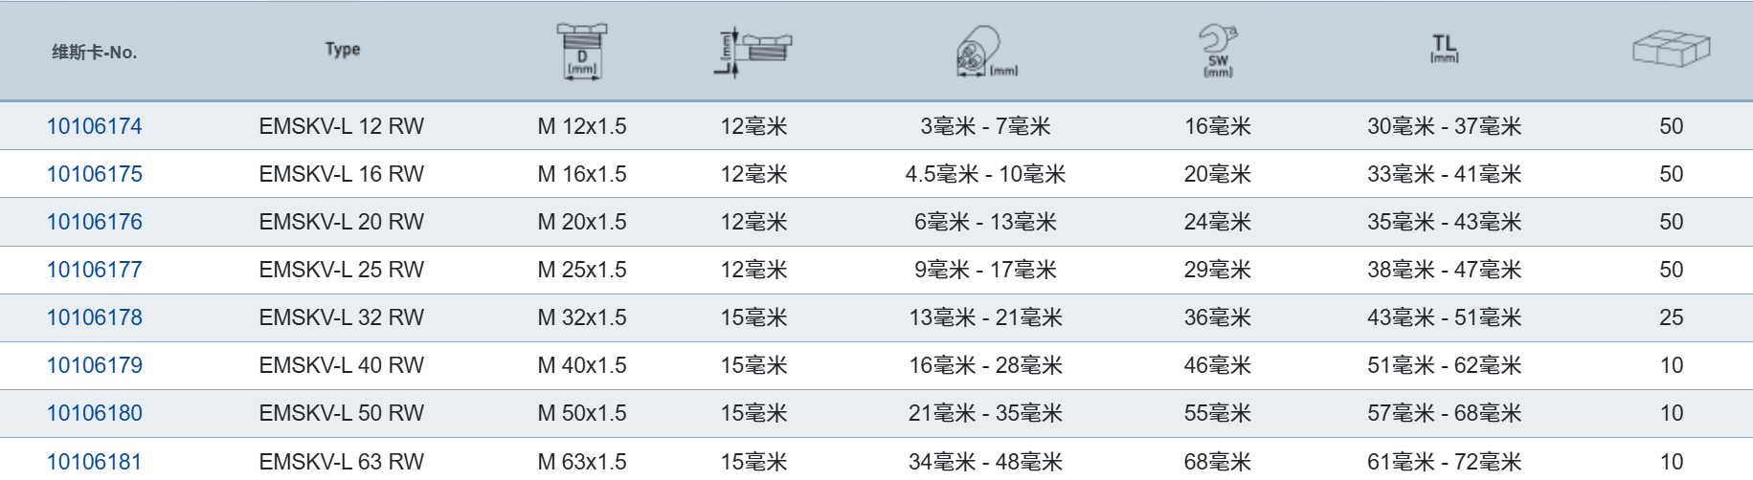The height and width of the screenshot is (480, 1753).
Task: Click the M 25x1.5 thread size cell
Action: [582, 270]
